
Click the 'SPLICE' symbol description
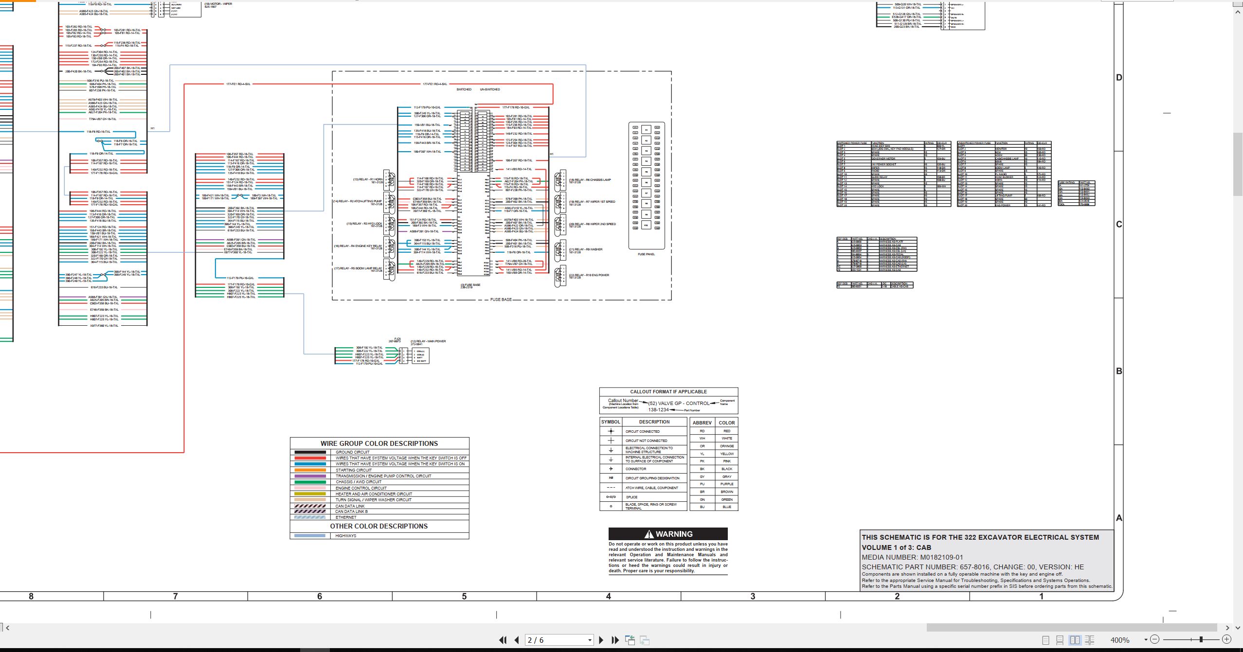(631, 497)
